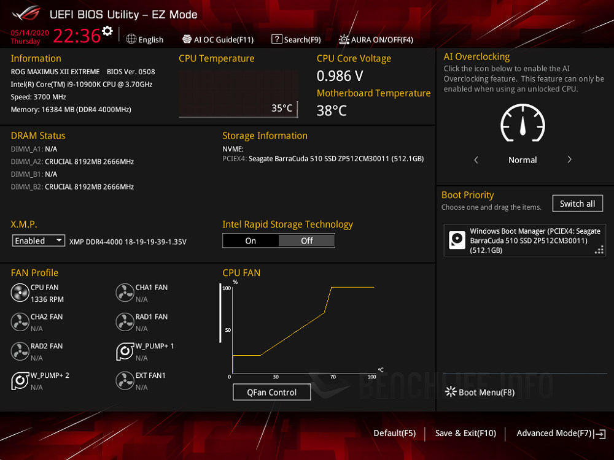Click the 22:36 clock display
The width and height of the screenshot is (614, 460).
click(x=77, y=36)
